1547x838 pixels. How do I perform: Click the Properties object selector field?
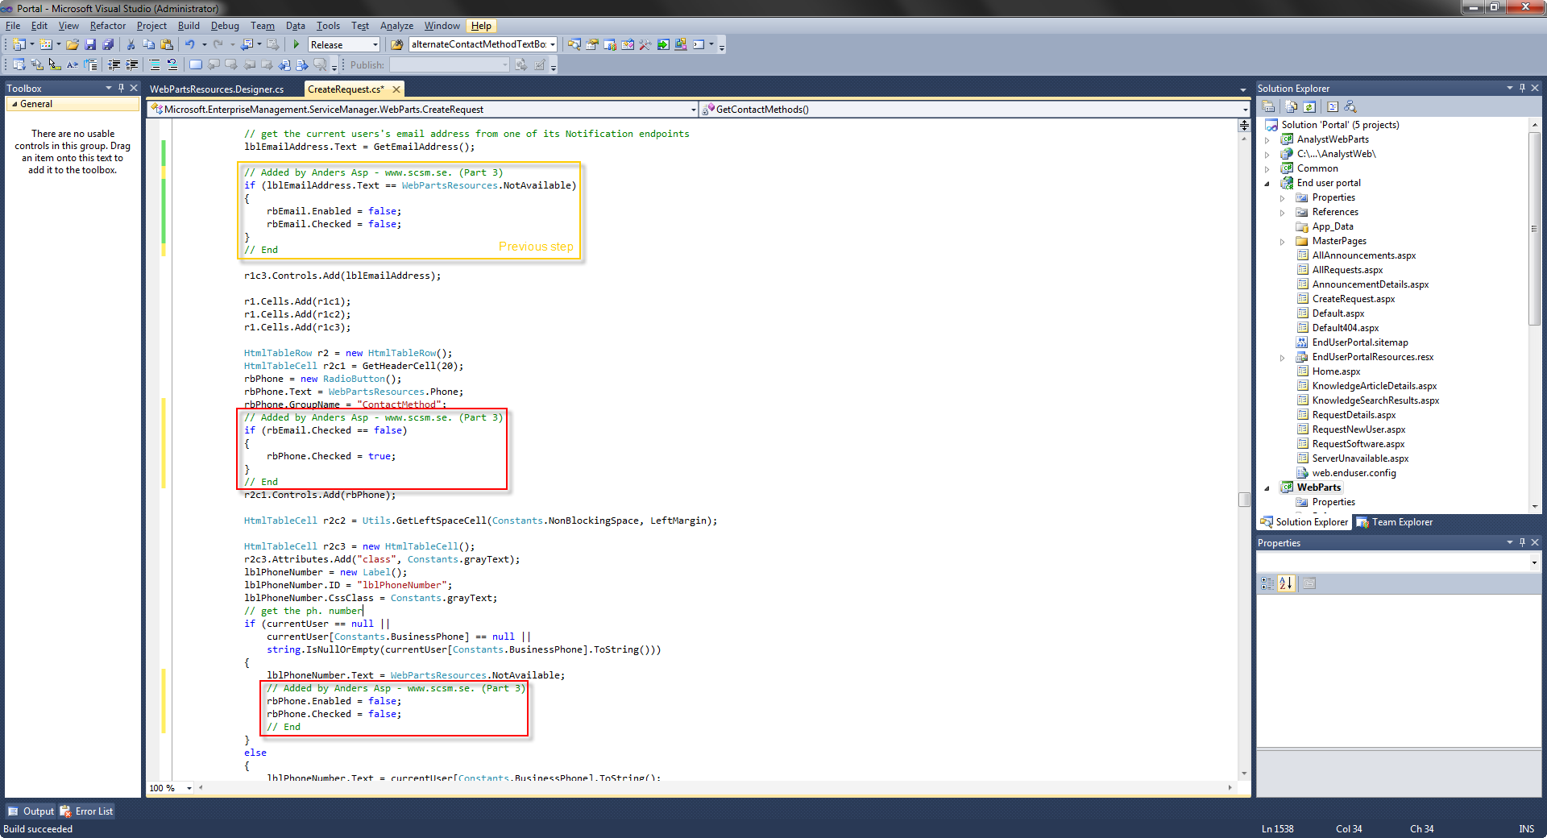point(1398,562)
